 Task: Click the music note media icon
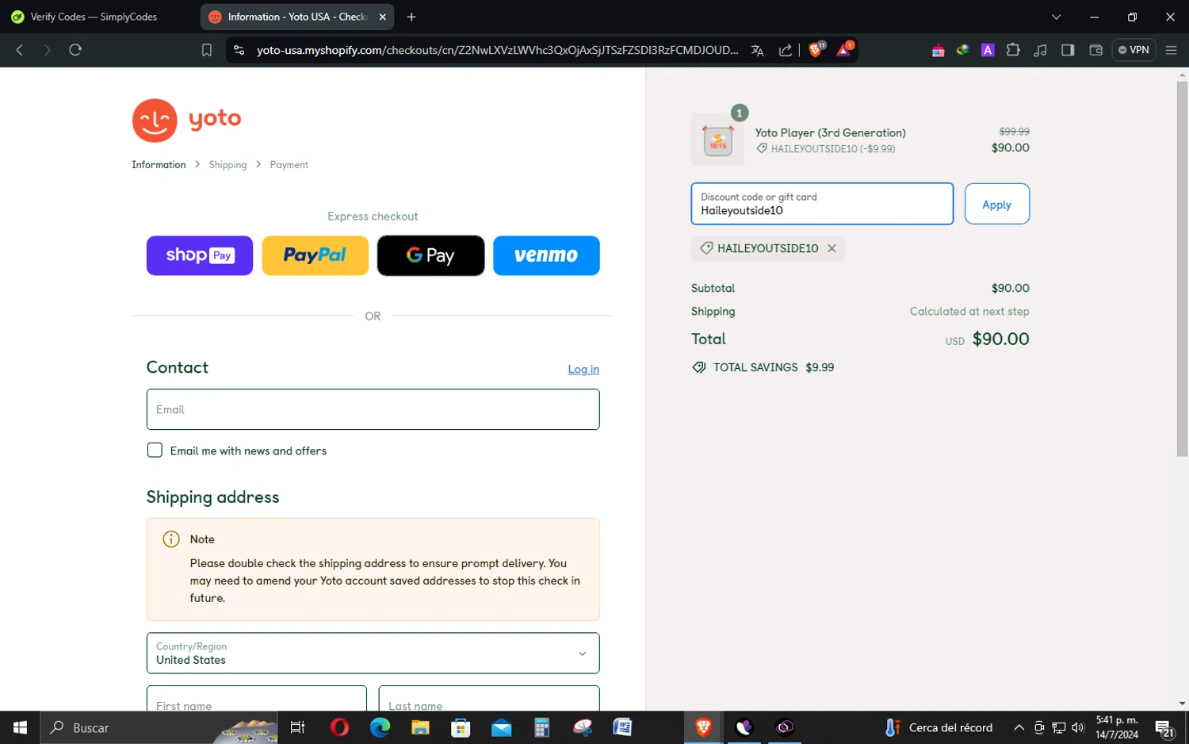click(x=1041, y=50)
